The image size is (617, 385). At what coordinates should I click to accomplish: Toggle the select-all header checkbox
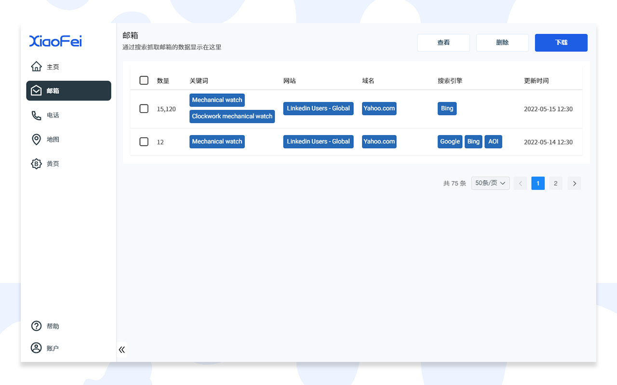coord(144,80)
